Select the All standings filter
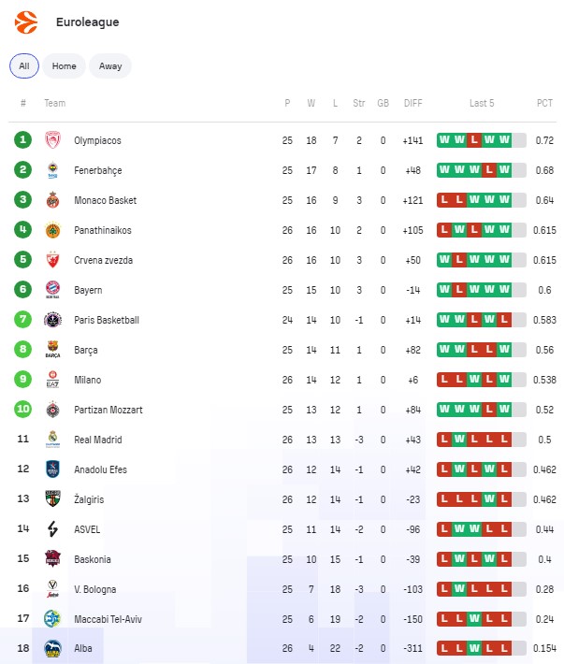This screenshot has height=664, width=564. click(x=24, y=66)
